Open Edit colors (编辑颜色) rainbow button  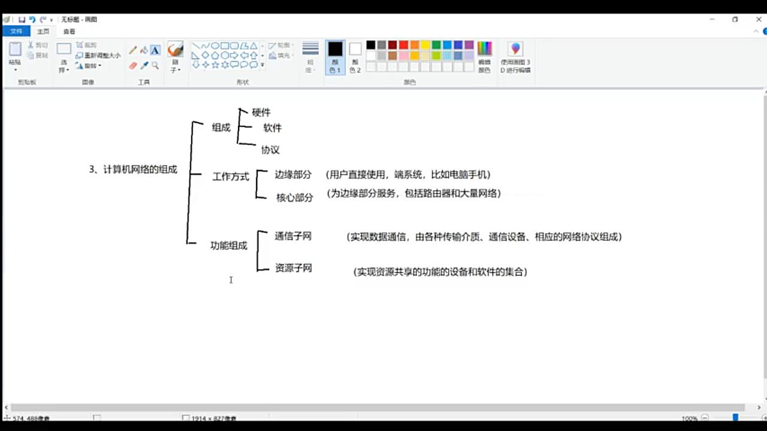click(484, 57)
